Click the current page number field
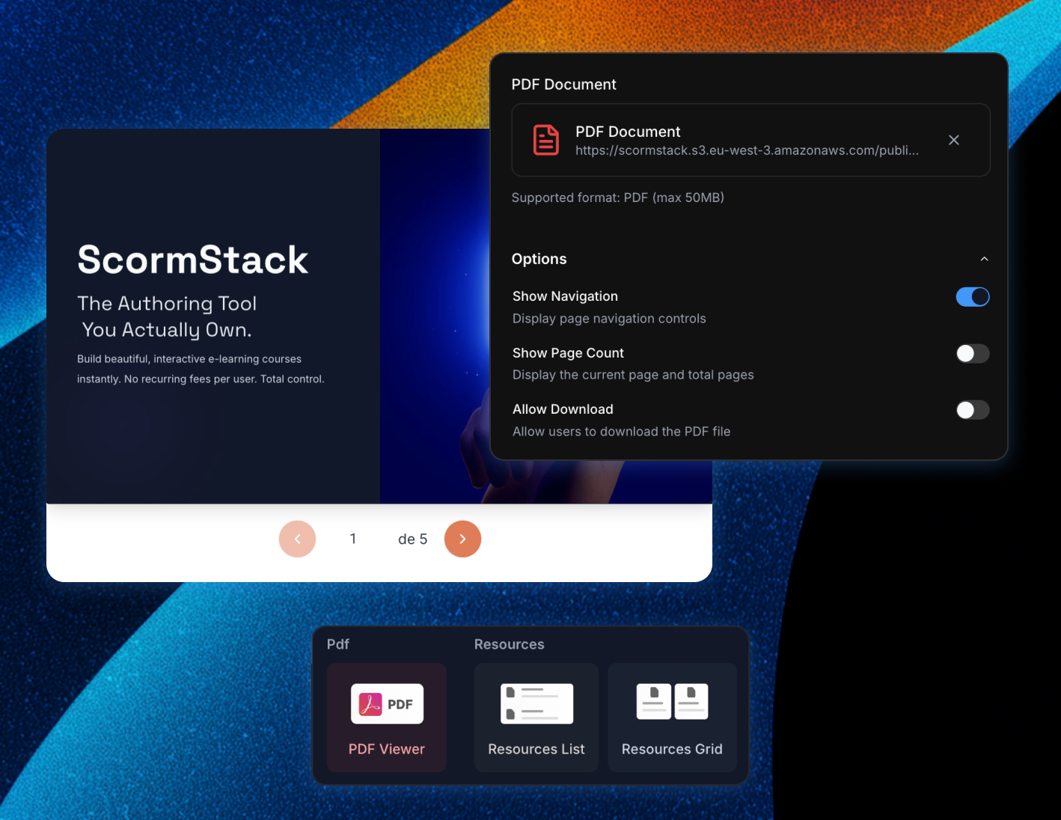Image resolution: width=1061 pixels, height=820 pixels. (x=353, y=539)
